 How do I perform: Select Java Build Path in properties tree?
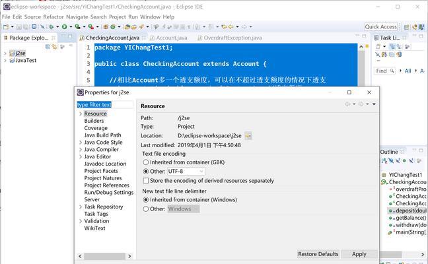[102, 135]
